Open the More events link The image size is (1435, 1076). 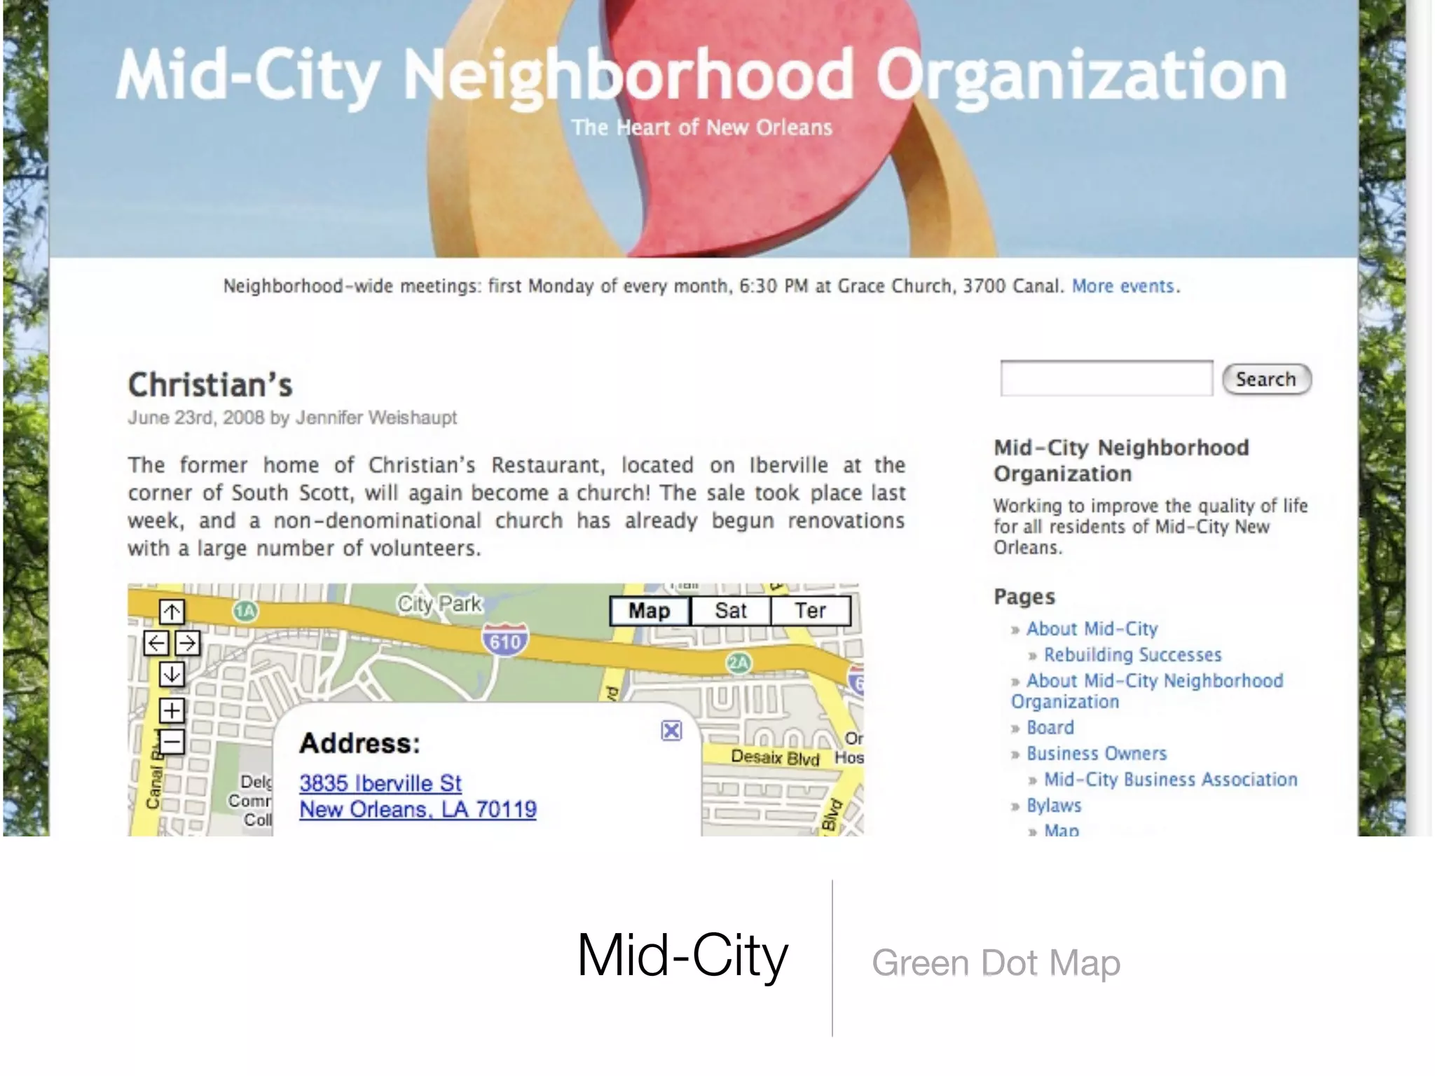1123,287
